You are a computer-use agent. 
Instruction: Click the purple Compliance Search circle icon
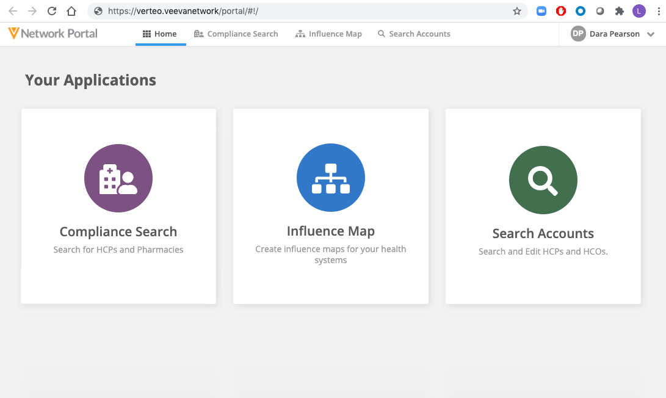pyautogui.click(x=118, y=178)
